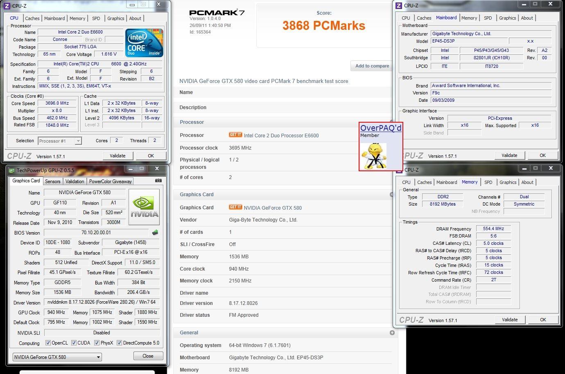Viewport: 565px width, 374px height.
Task: Click the Z icon of the Mainboard CPU-Z window
Action: 398,5
